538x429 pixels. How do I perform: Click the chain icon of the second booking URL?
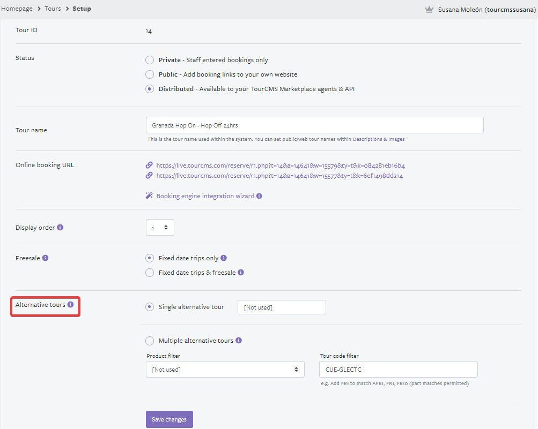point(149,176)
